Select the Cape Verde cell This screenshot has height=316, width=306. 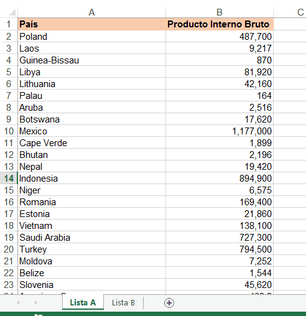[x=91, y=143]
